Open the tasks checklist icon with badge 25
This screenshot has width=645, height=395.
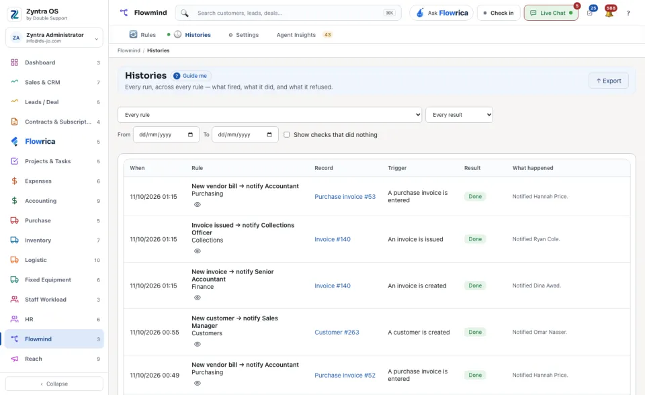click(590, 13)
